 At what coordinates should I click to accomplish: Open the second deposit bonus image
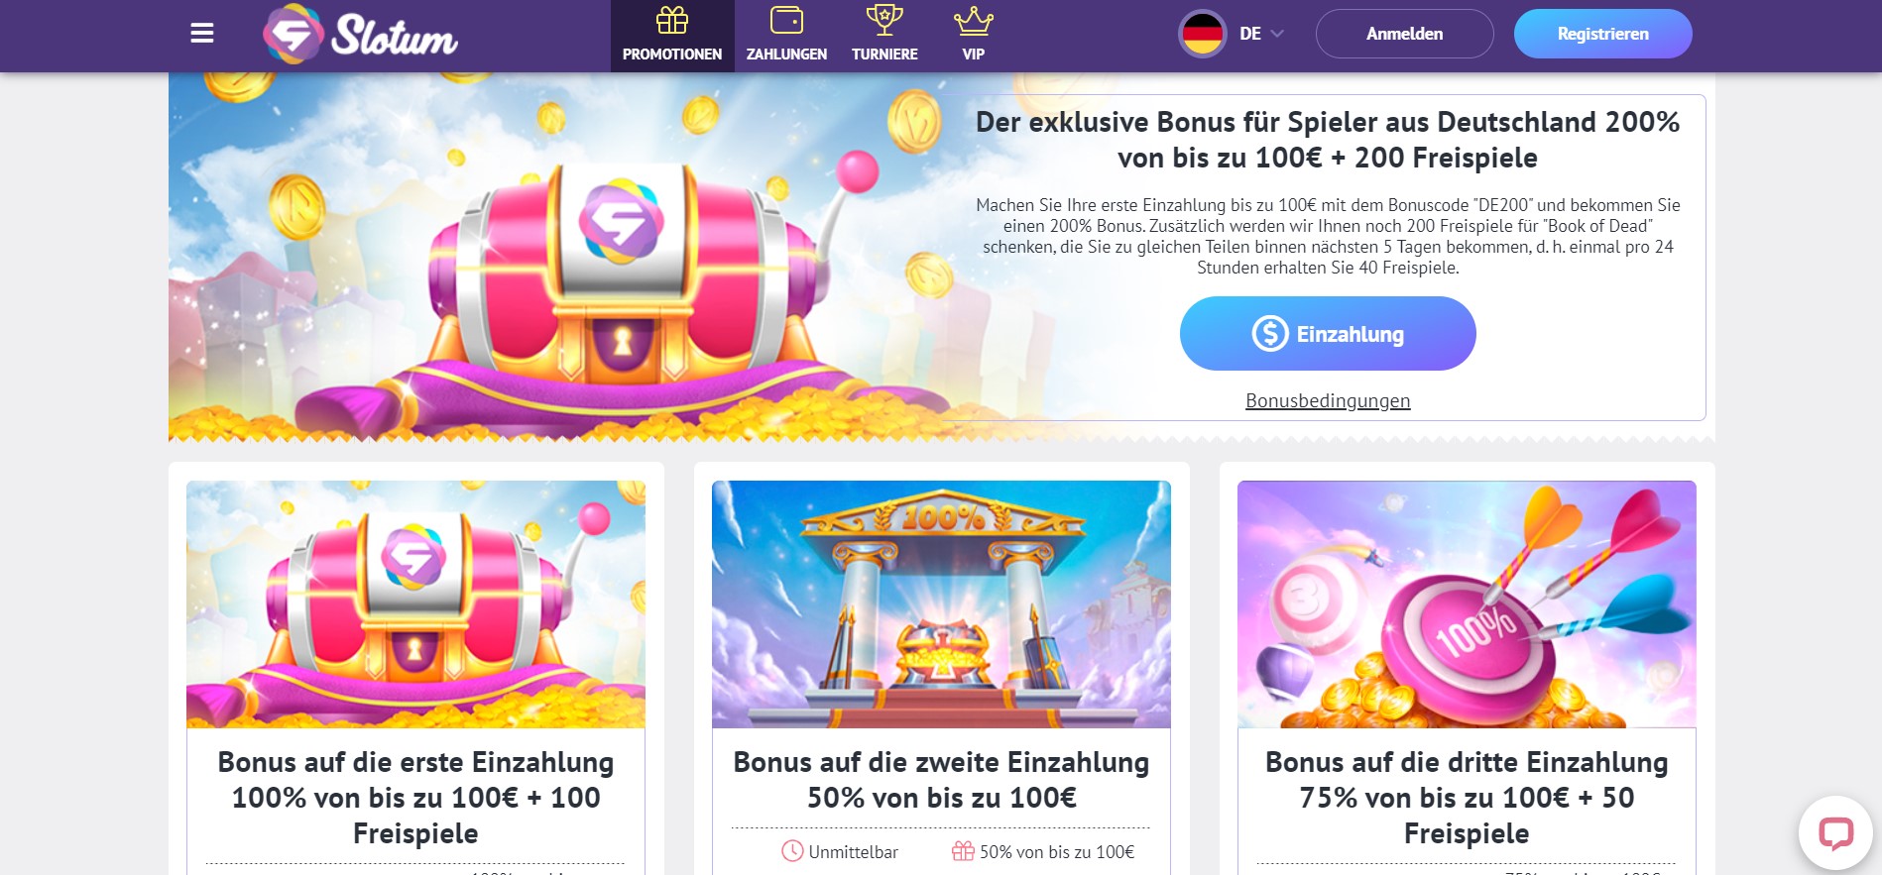(941, 604)
